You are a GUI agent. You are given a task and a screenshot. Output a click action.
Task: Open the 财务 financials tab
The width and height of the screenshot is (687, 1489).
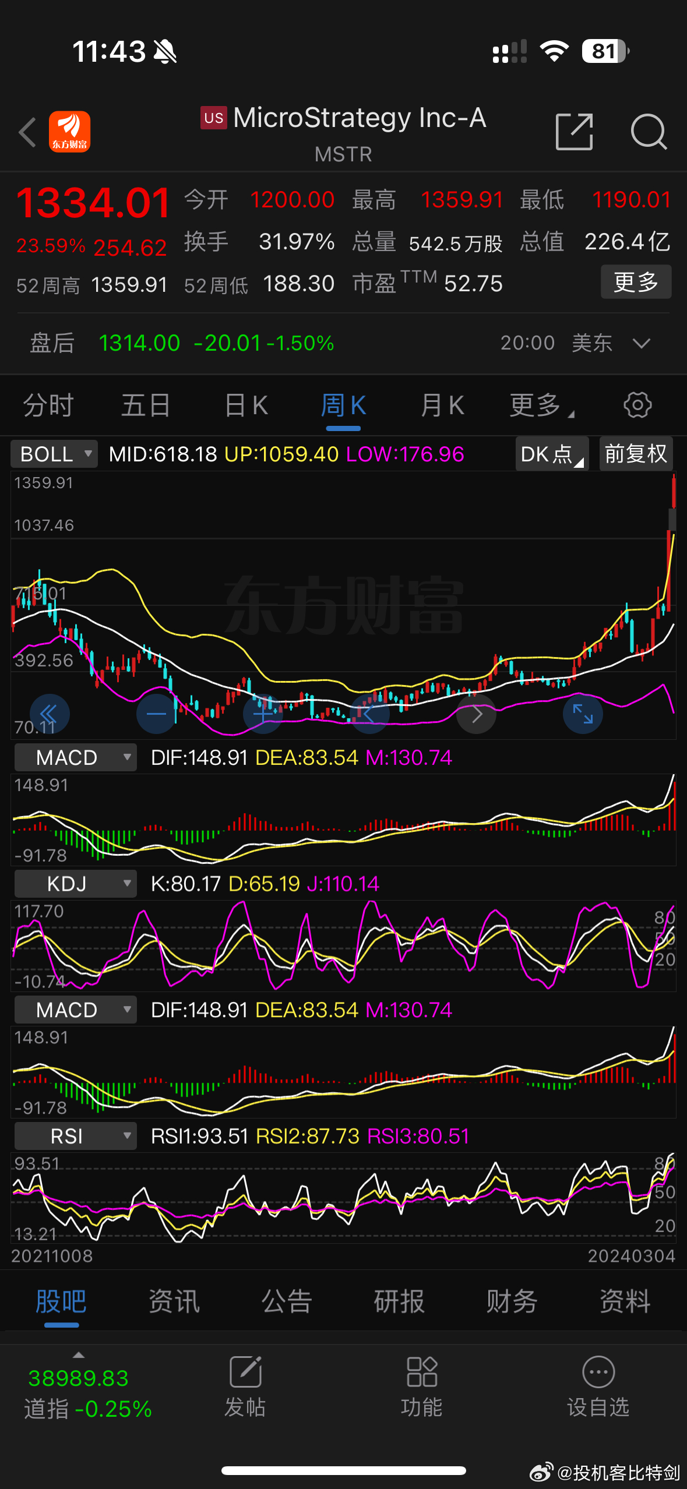(x=512, y=1301)
